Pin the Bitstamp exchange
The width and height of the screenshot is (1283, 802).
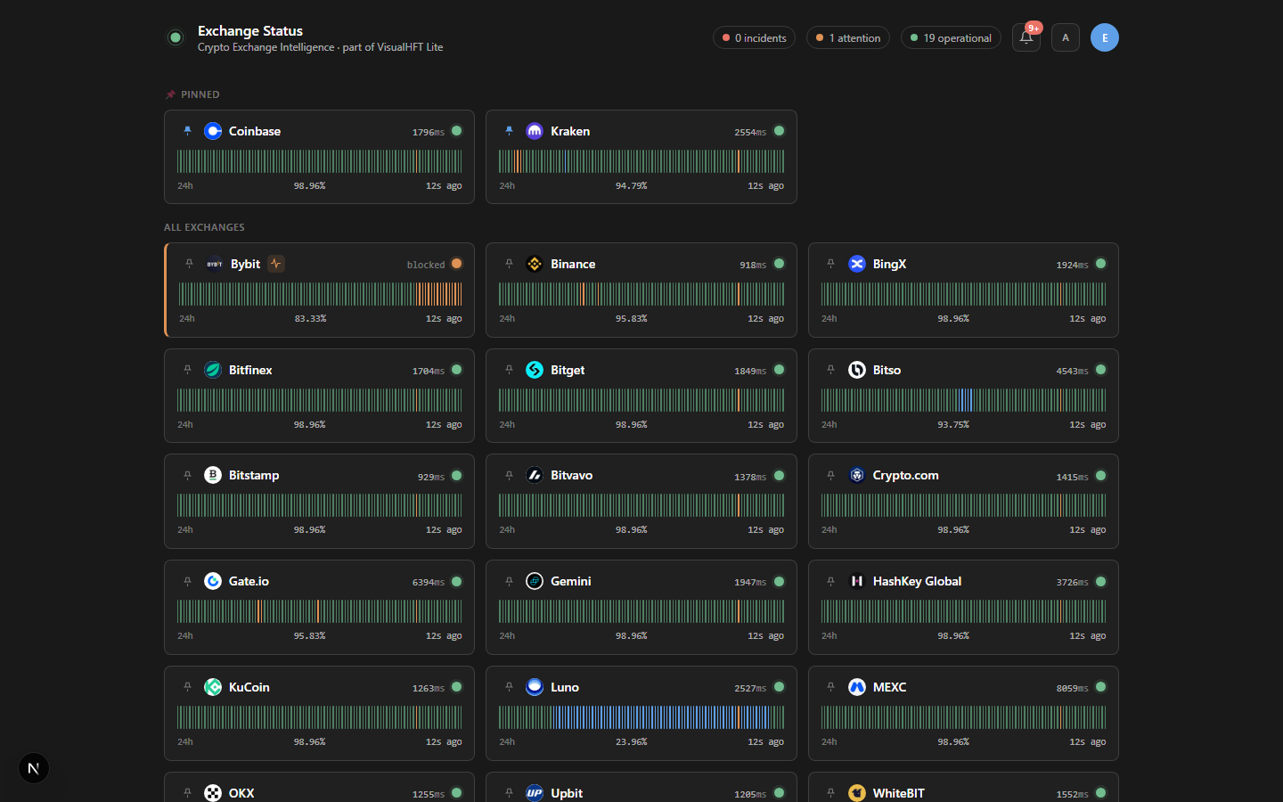(x=187, y=476)
